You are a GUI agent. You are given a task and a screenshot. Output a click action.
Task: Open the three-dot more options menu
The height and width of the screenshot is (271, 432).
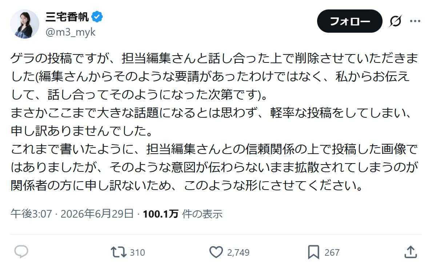coord(415,21)
